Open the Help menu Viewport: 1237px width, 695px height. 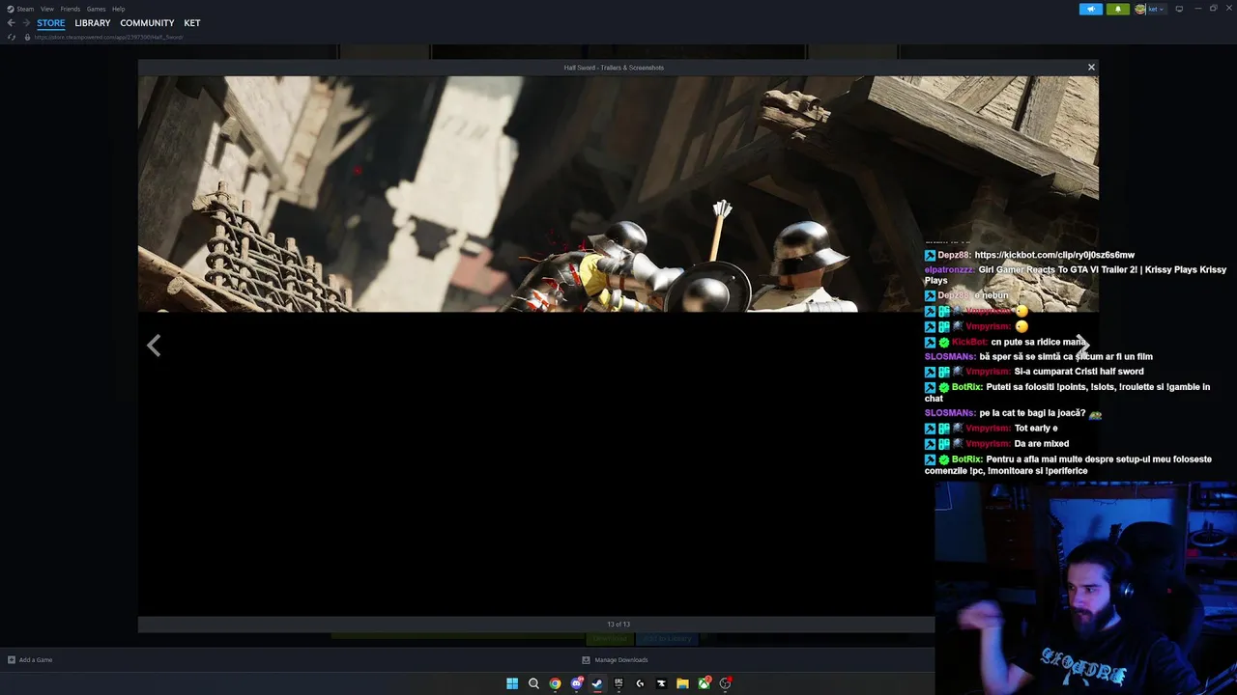point(118,9)
